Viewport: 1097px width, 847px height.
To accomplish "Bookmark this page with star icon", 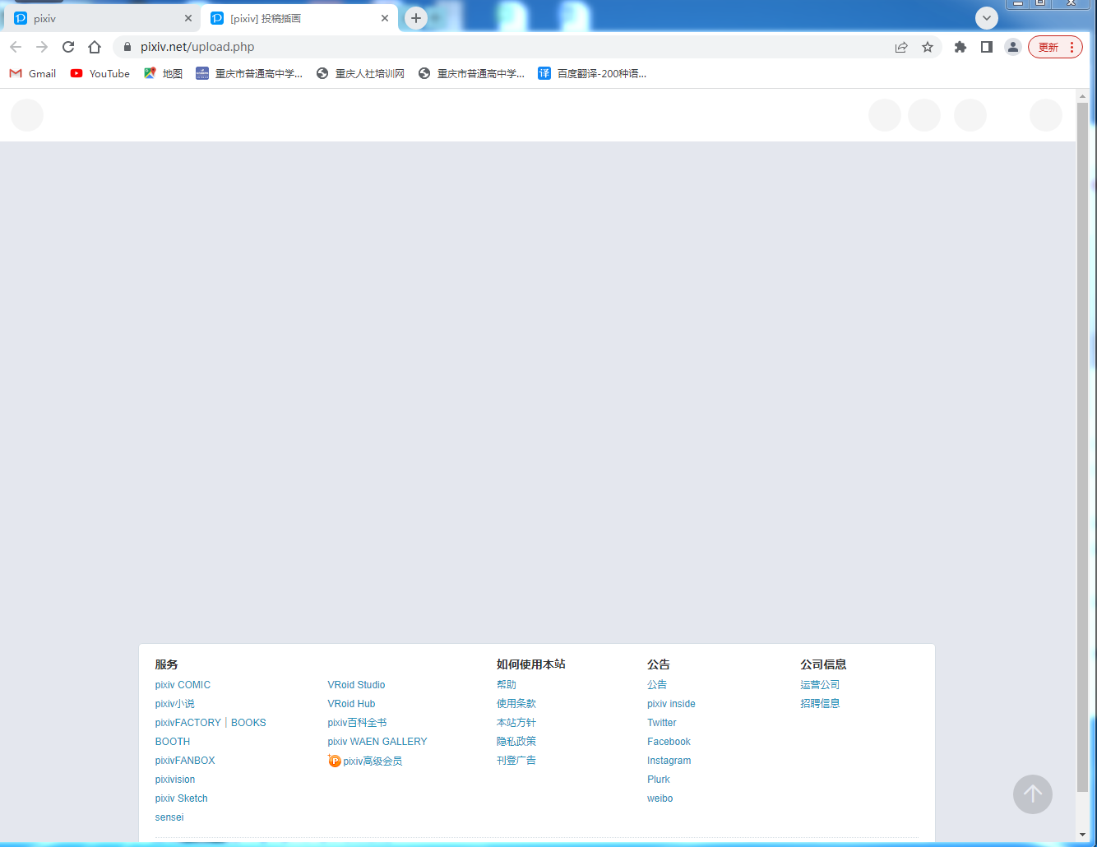I will pyautogui.click(x=928, y=47).
